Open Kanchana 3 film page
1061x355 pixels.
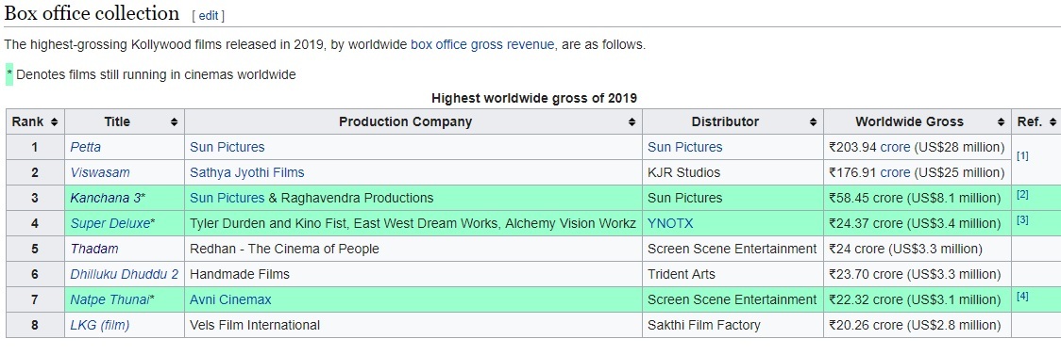[107, 198]
